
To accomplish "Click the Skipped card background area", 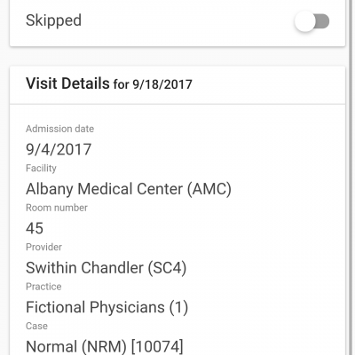I will (x=177, y=21).
